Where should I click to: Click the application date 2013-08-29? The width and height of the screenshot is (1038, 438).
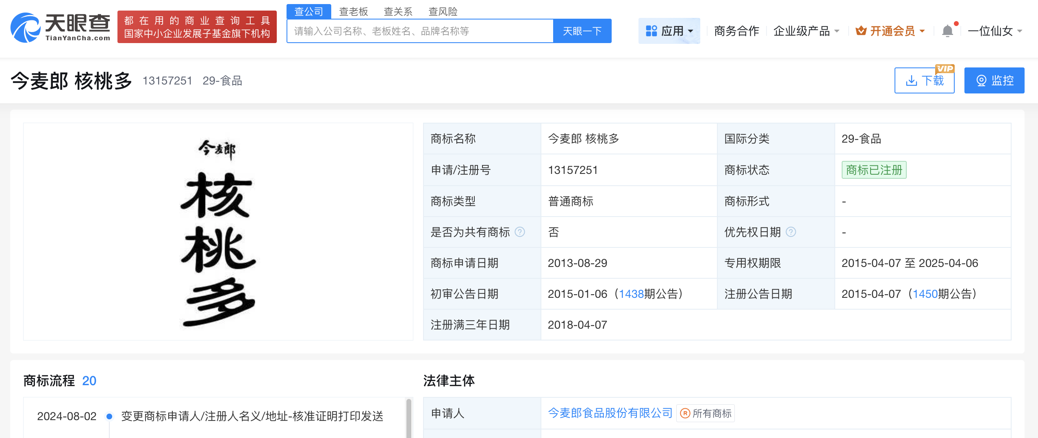tap(578, 263)
